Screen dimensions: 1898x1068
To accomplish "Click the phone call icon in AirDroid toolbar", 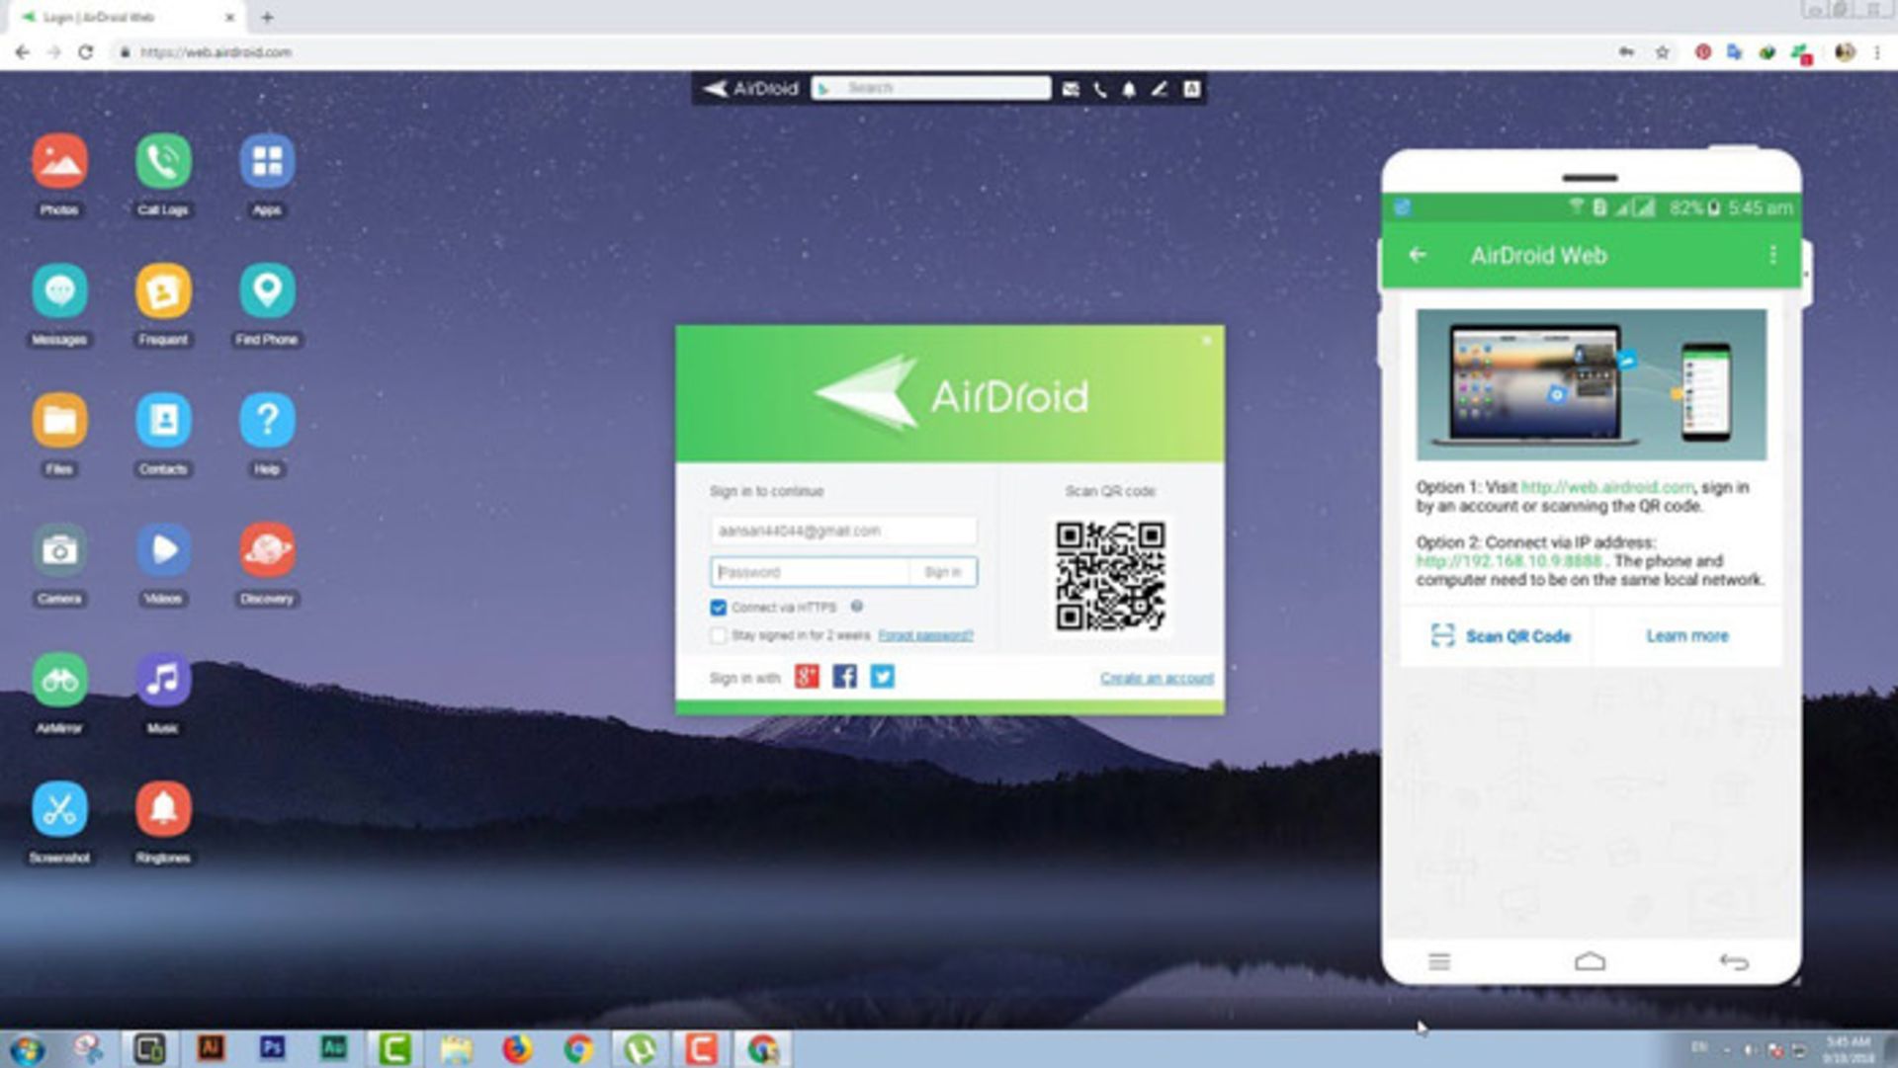I will (x=1100, y=89).
